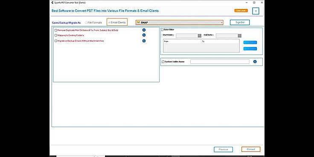The height and width of the screenshot is (157, 314).
Task: Click the Convert button
Action: (x=251, y=149)
